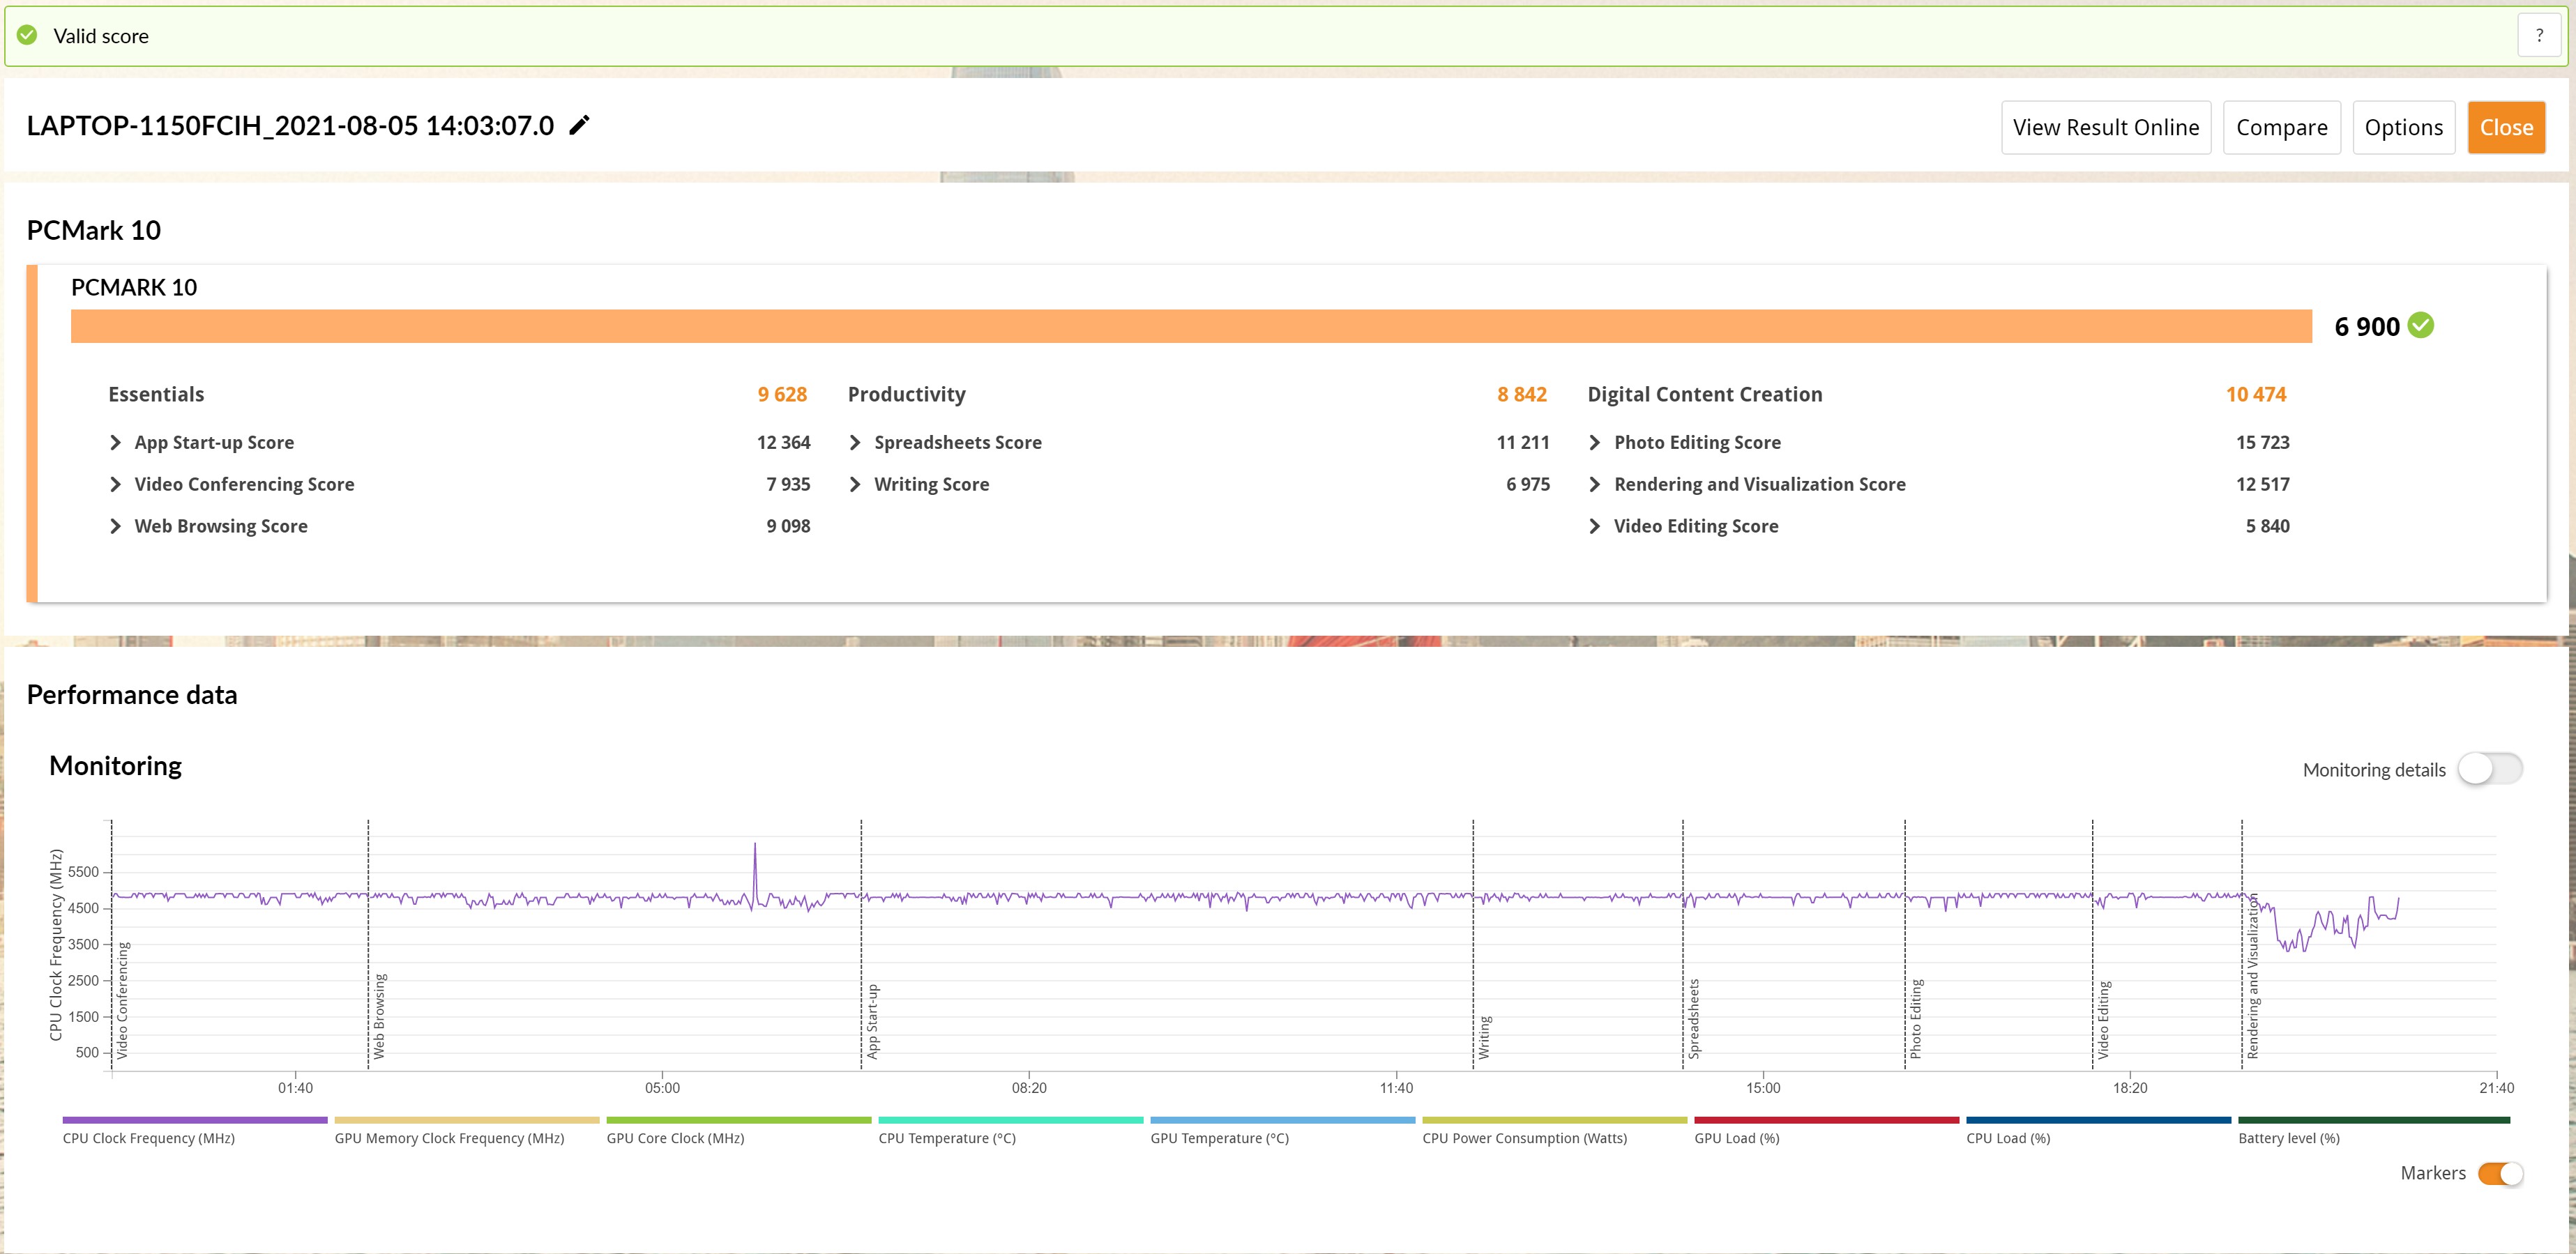
Task: Select GPU Load red legend swatch
Action: pos(1826,1120)
